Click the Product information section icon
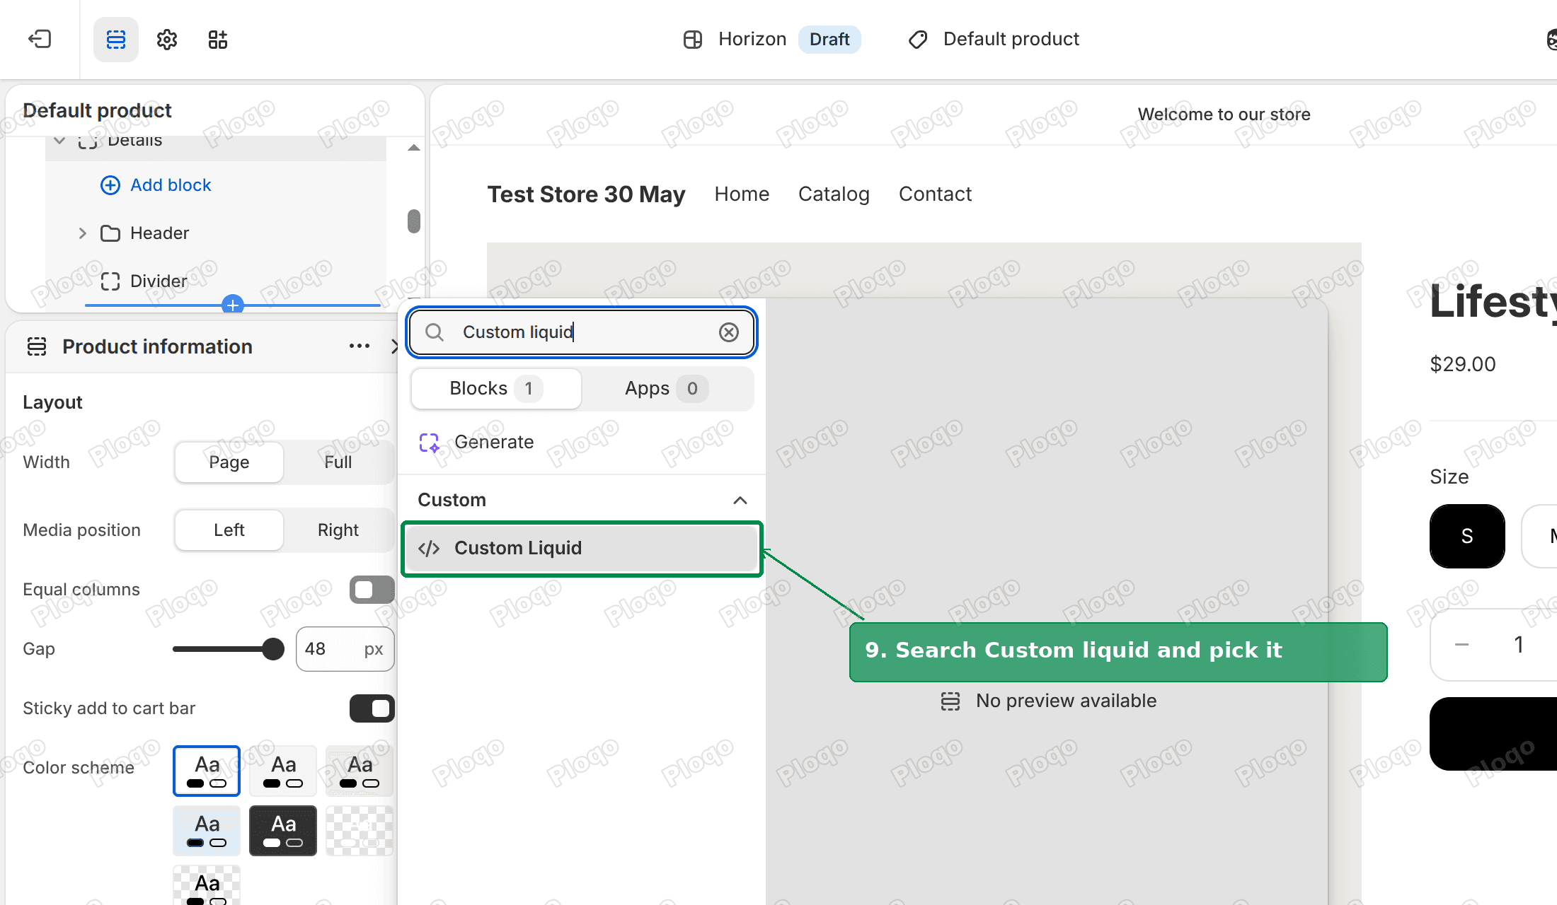The image size is (1557, 905). pyautogui.click(x=37, y=346)
